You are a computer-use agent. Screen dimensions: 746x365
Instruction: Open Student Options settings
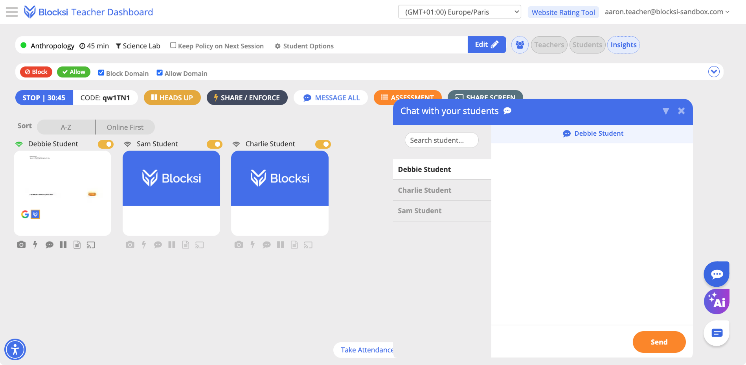click(304, 46)
